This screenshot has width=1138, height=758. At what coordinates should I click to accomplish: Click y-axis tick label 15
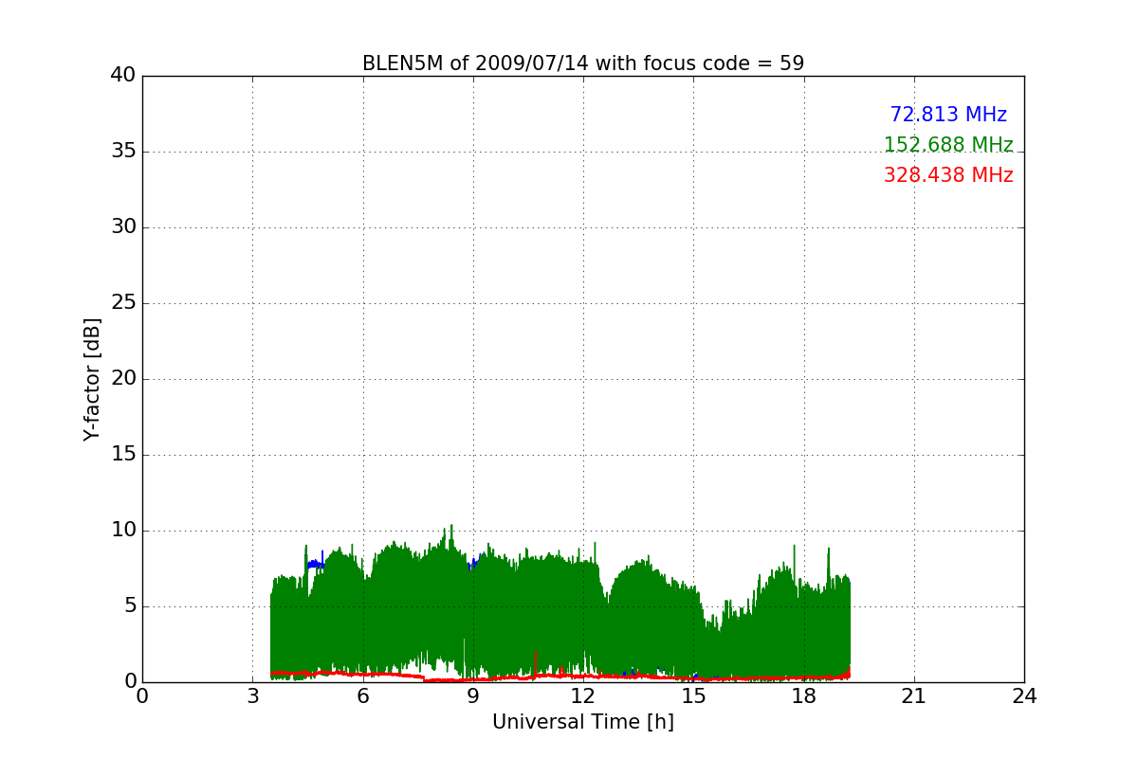123,455
